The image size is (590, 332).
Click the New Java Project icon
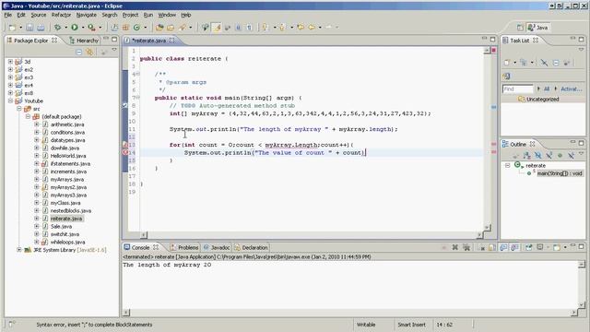point(114,28)
